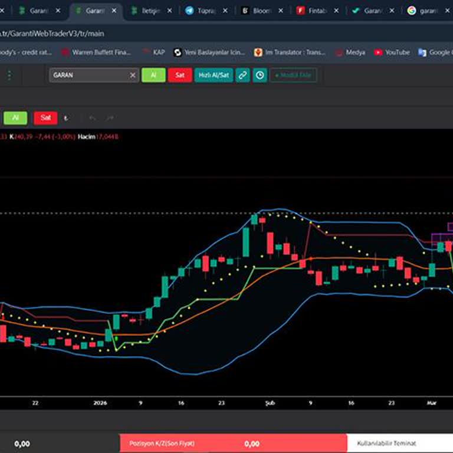This screenshot has width=453, height=453.
Task: Click the red Sat button beside the GARAN field
Action: 180,75
